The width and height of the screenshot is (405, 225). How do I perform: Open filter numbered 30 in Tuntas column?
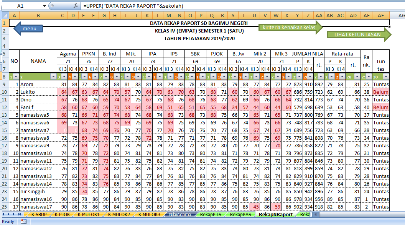[x=386, y=77]
